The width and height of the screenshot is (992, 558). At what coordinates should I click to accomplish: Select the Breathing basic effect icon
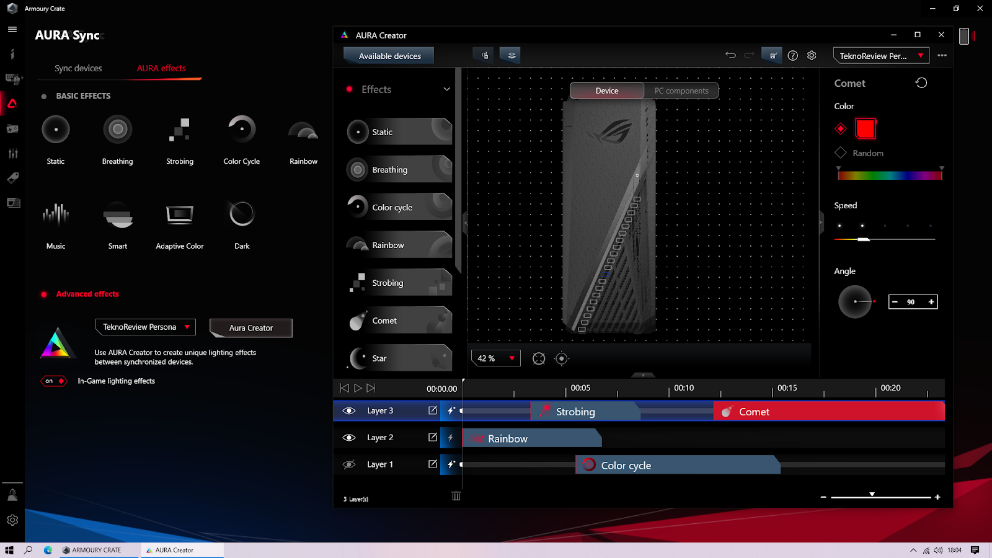(x=118, y=130)
